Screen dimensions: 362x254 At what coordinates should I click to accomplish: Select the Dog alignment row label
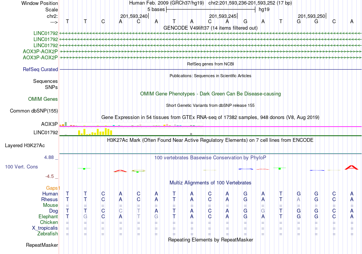(x=54, y=211)
